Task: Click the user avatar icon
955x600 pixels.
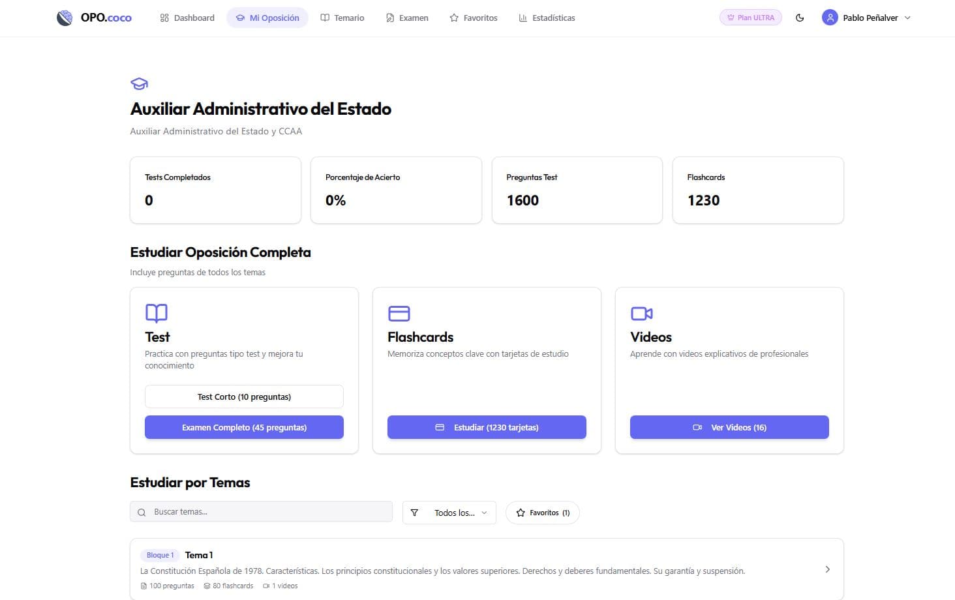Action: click(x=830, y=18)
